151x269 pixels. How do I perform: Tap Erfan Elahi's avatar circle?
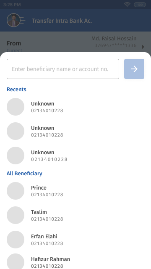point(16,240)
